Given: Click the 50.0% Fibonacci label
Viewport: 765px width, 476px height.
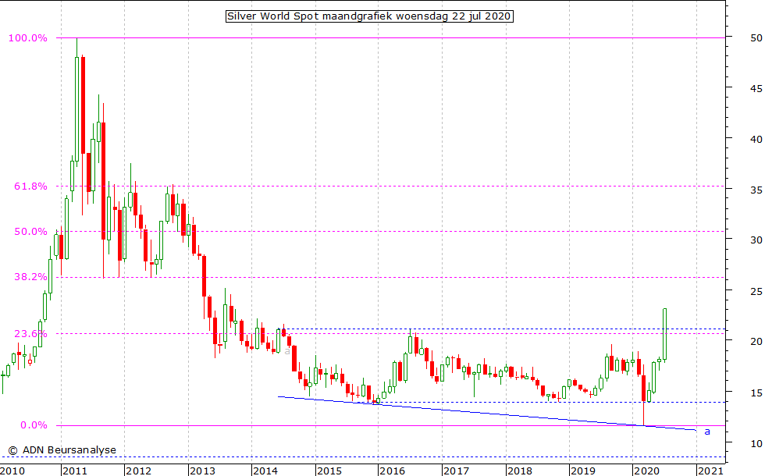Looking at the screenshot, I should coord(30,232).
